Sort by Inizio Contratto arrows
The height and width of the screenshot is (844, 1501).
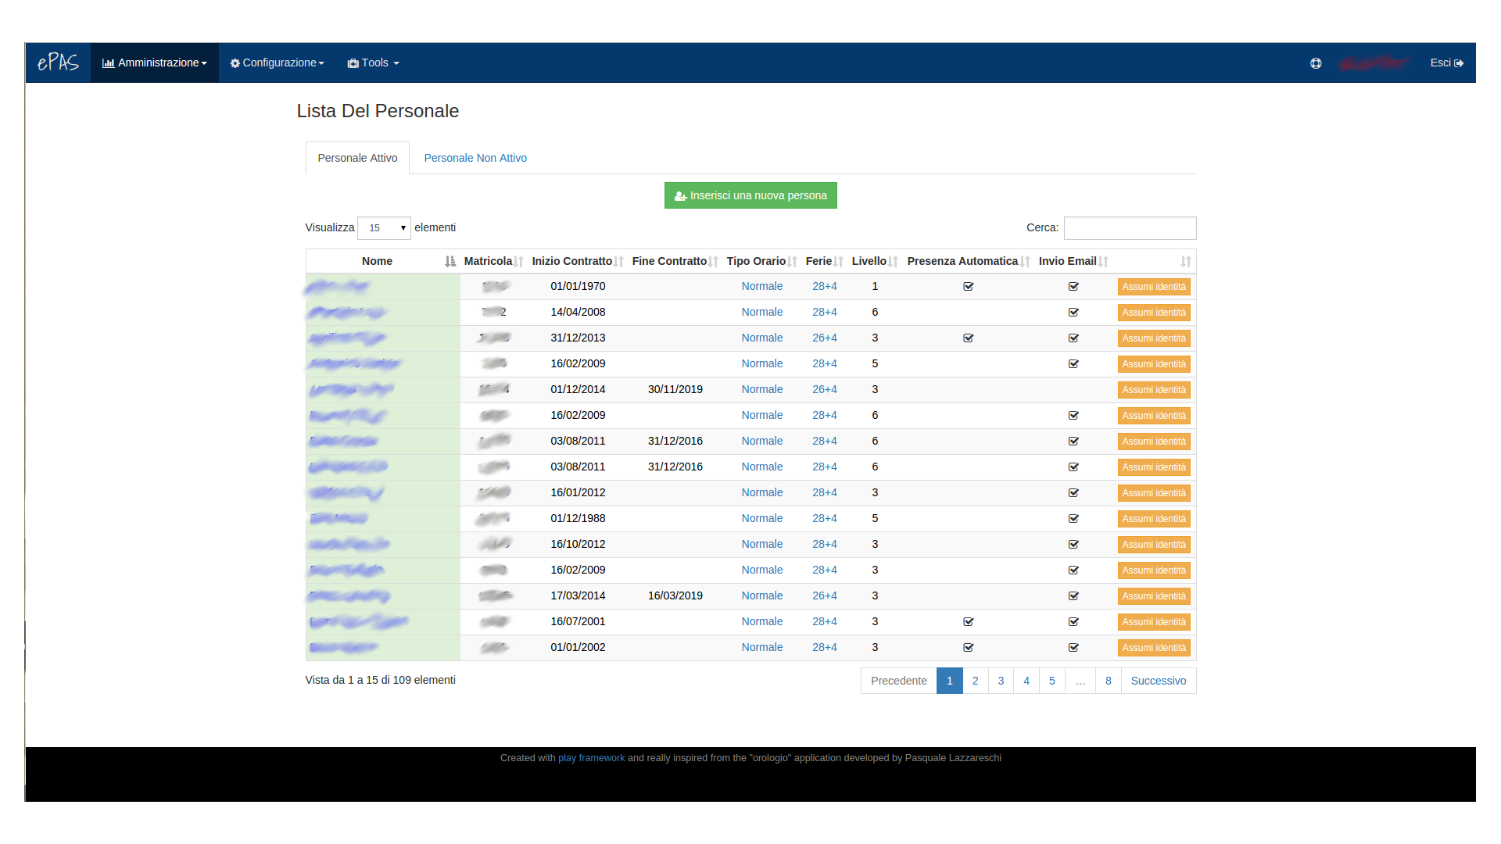619,262
